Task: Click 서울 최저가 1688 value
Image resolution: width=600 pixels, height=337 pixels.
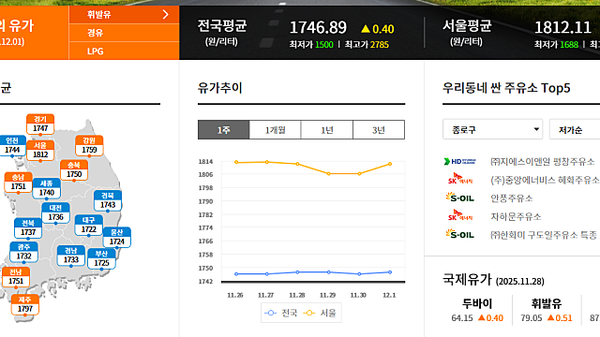Action: 569,45
